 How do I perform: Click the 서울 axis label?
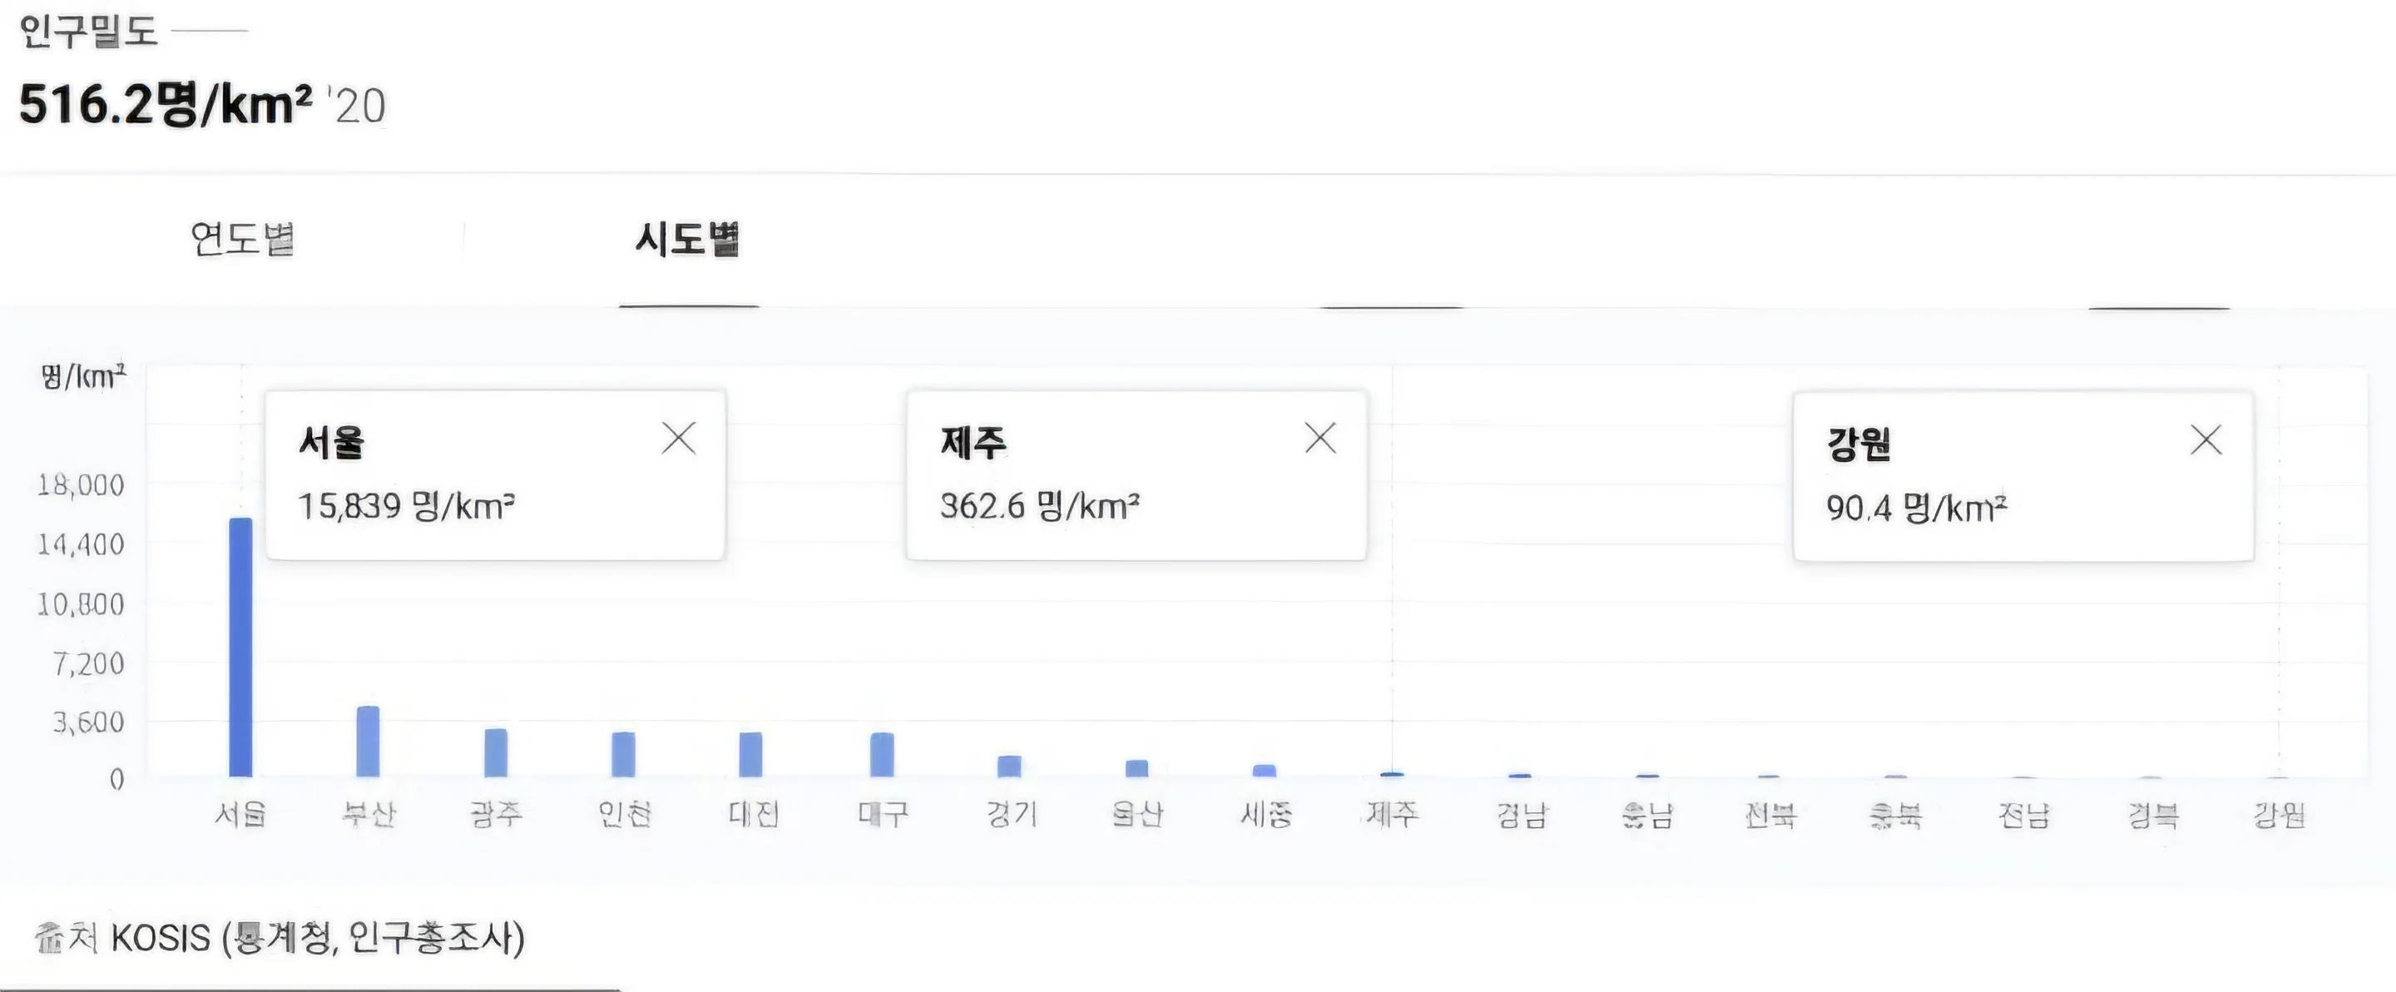241,816
